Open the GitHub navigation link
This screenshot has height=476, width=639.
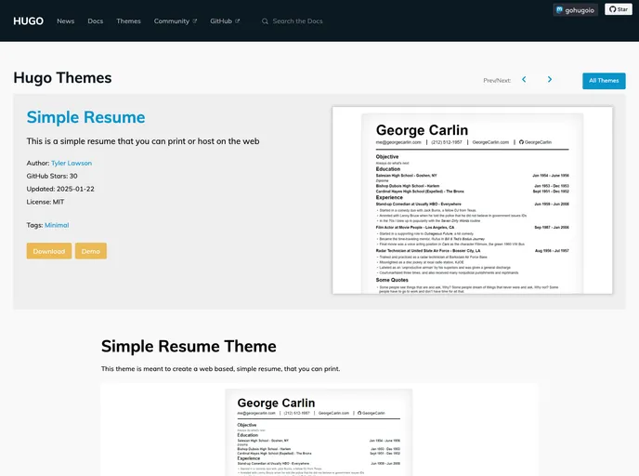coord(225,21)
